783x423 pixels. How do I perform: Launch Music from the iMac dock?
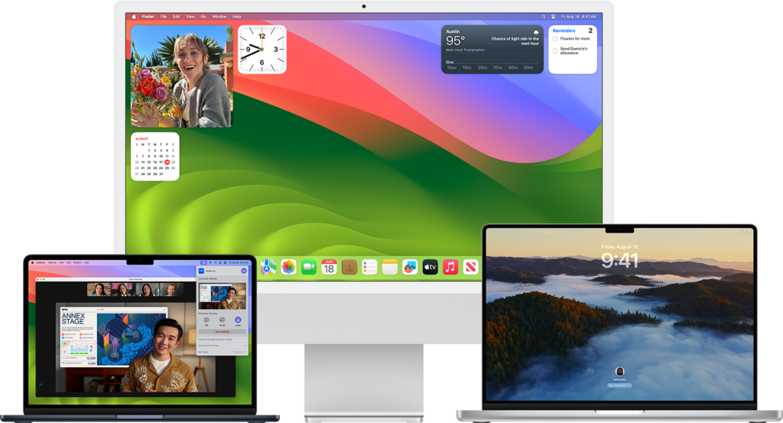[450, 267]
